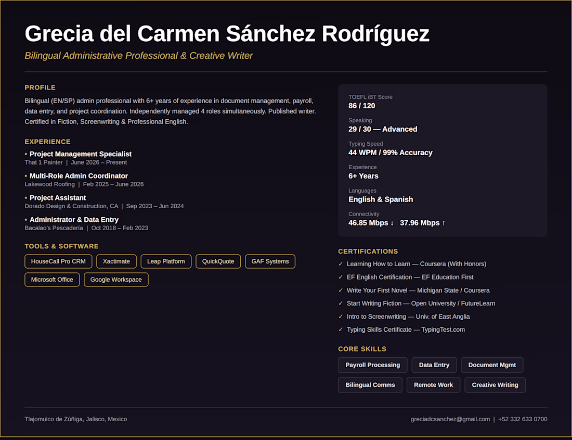Click the 6+ Years experience value
Image resolution: width=572 pixels, height=440 pixels.
(x=363, y=176)
